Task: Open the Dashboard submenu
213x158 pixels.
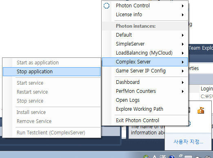Action: (x=145, y=82)
